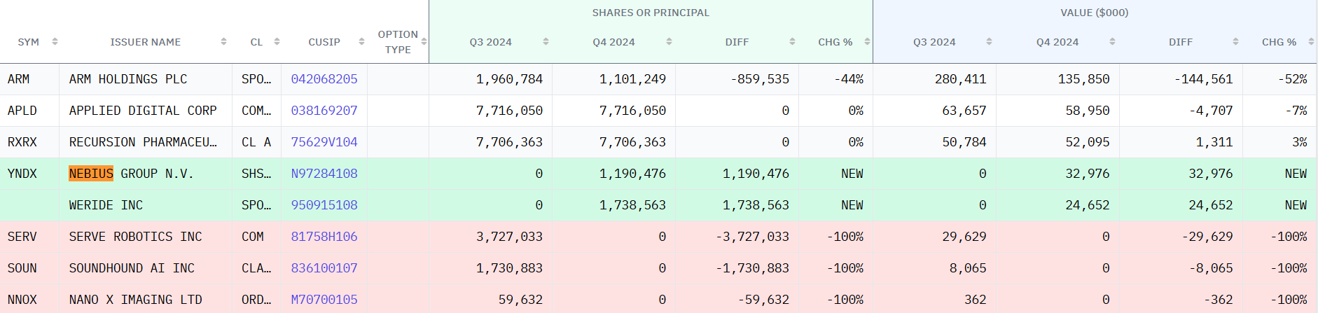
Task: Open WeRide CUSIP 950915108
Action: click(x=324, y=205)
